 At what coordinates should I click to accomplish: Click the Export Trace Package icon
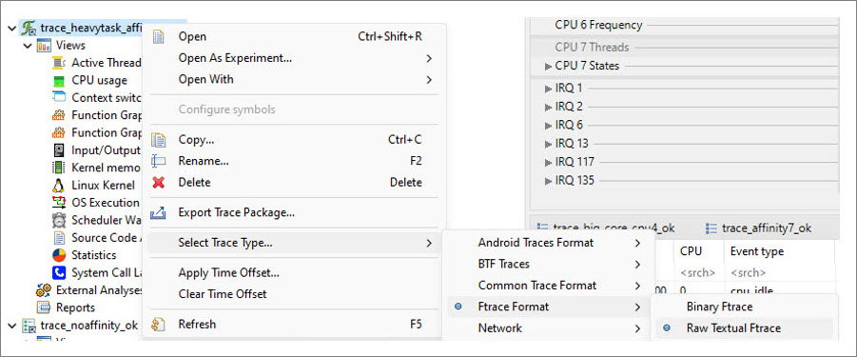158,212
